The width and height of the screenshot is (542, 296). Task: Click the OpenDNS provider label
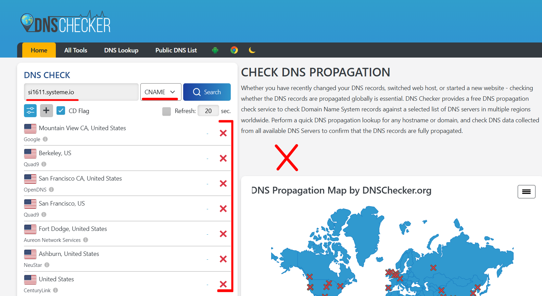pos(35,190)
